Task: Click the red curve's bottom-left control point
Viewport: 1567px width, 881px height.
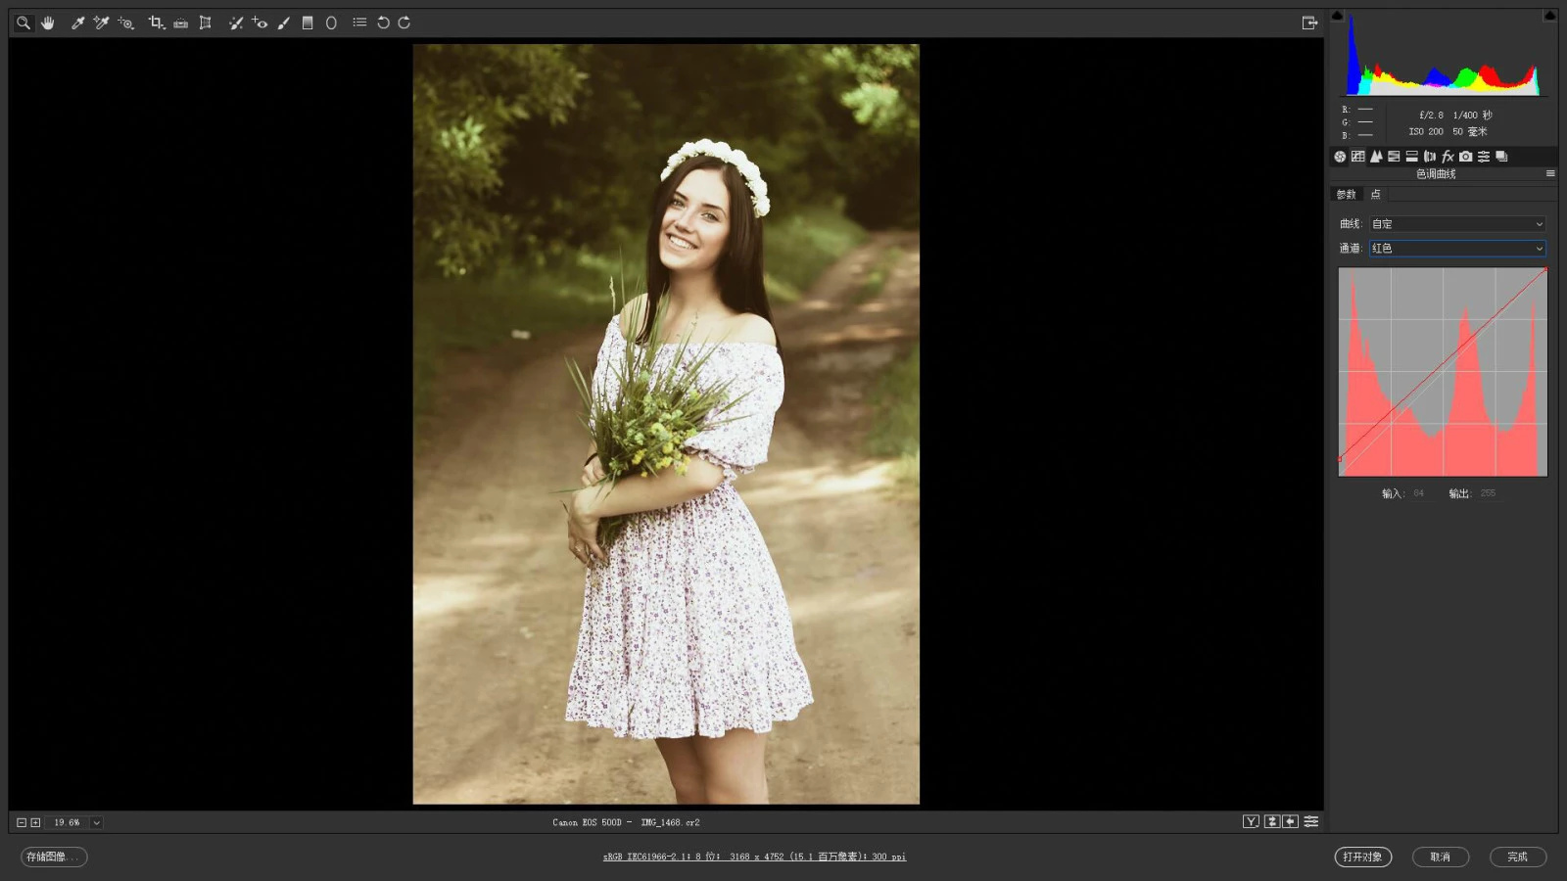Action: (x=1340, y=458)
